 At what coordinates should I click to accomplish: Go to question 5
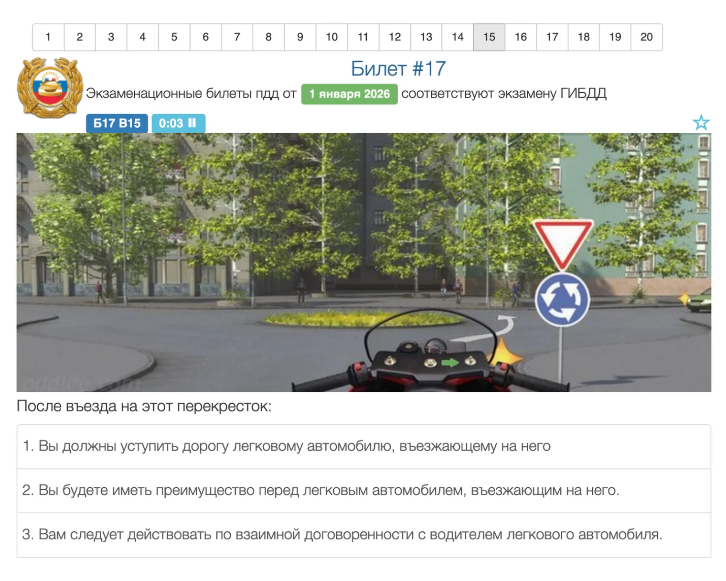click(174, 37)
